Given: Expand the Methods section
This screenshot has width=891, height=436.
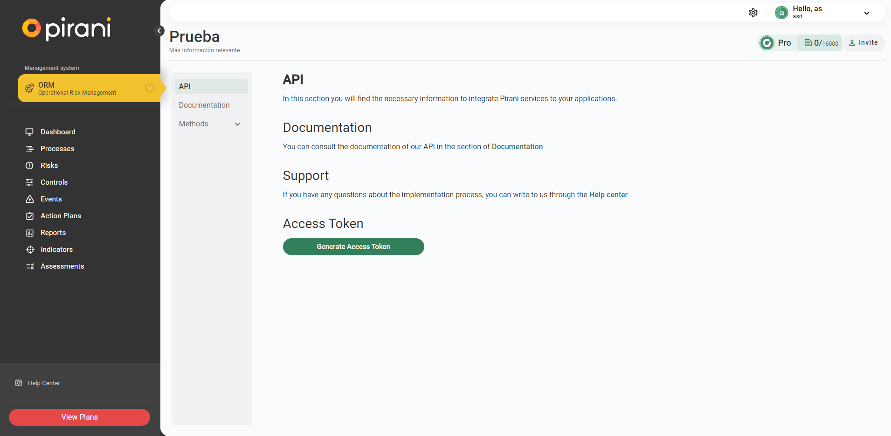Looking at the screenshot, I should (x=209, y=124).
